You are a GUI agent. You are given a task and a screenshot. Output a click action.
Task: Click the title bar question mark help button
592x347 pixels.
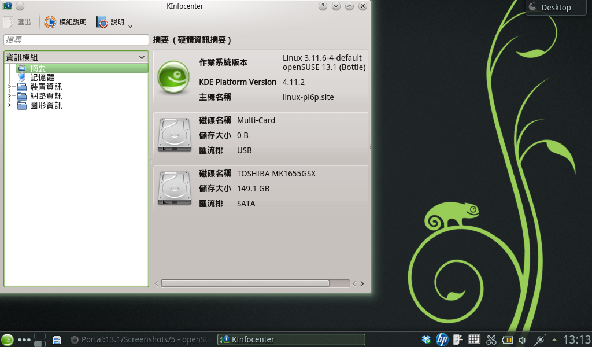coord(323,6)
